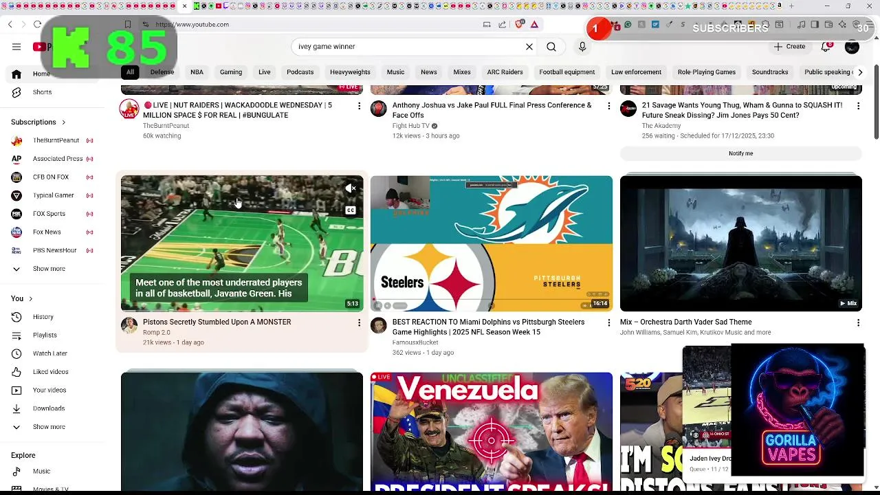Select the Heavyweights filter chip
Screen dimensions: 880x495
pos(350,72)
